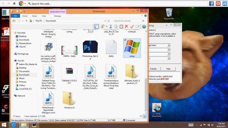Select the Ultimate_Audio_Spectrum_V1 zip folder
The height and width of the screenshot is (128, 228).
click(x=132, y=74)
